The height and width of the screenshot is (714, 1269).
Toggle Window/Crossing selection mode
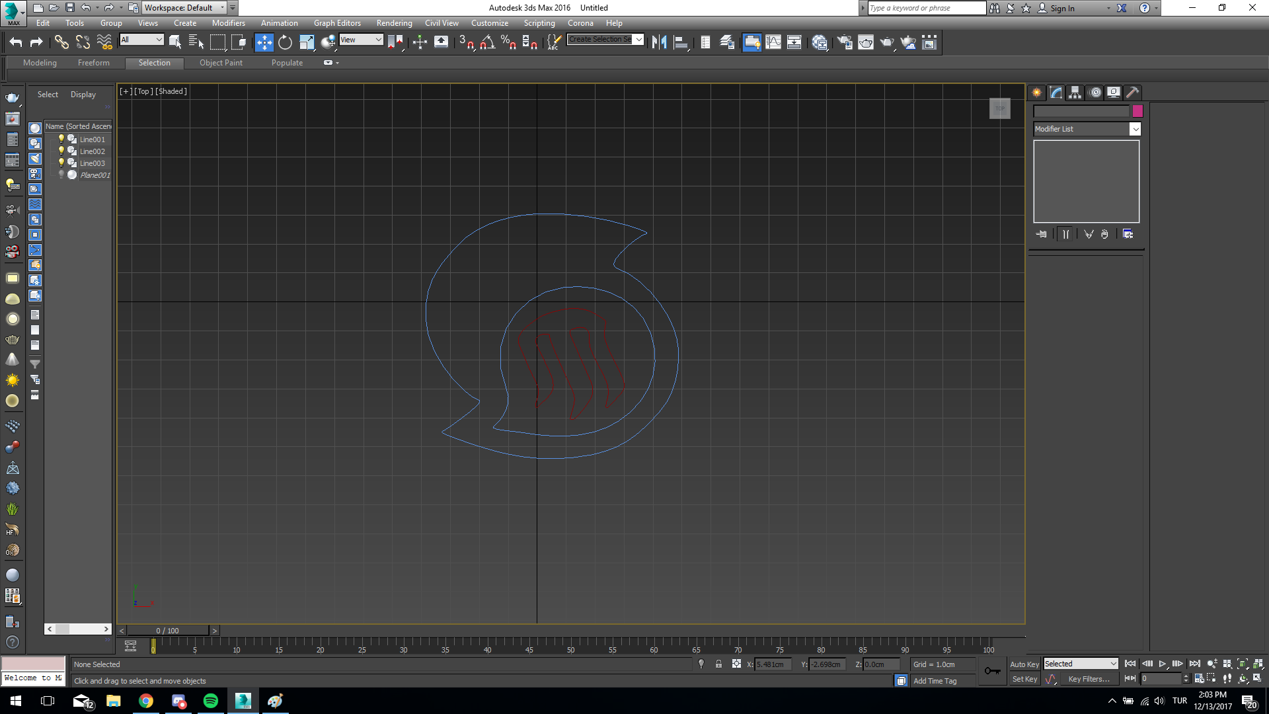[239, 42]
